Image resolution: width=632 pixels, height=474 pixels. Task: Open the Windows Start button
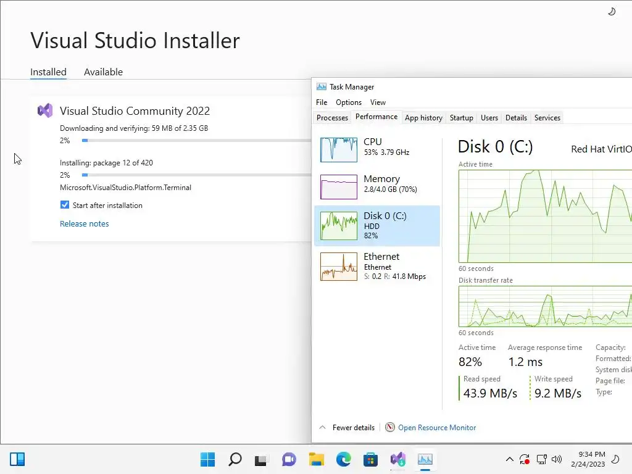click(207, 459)
